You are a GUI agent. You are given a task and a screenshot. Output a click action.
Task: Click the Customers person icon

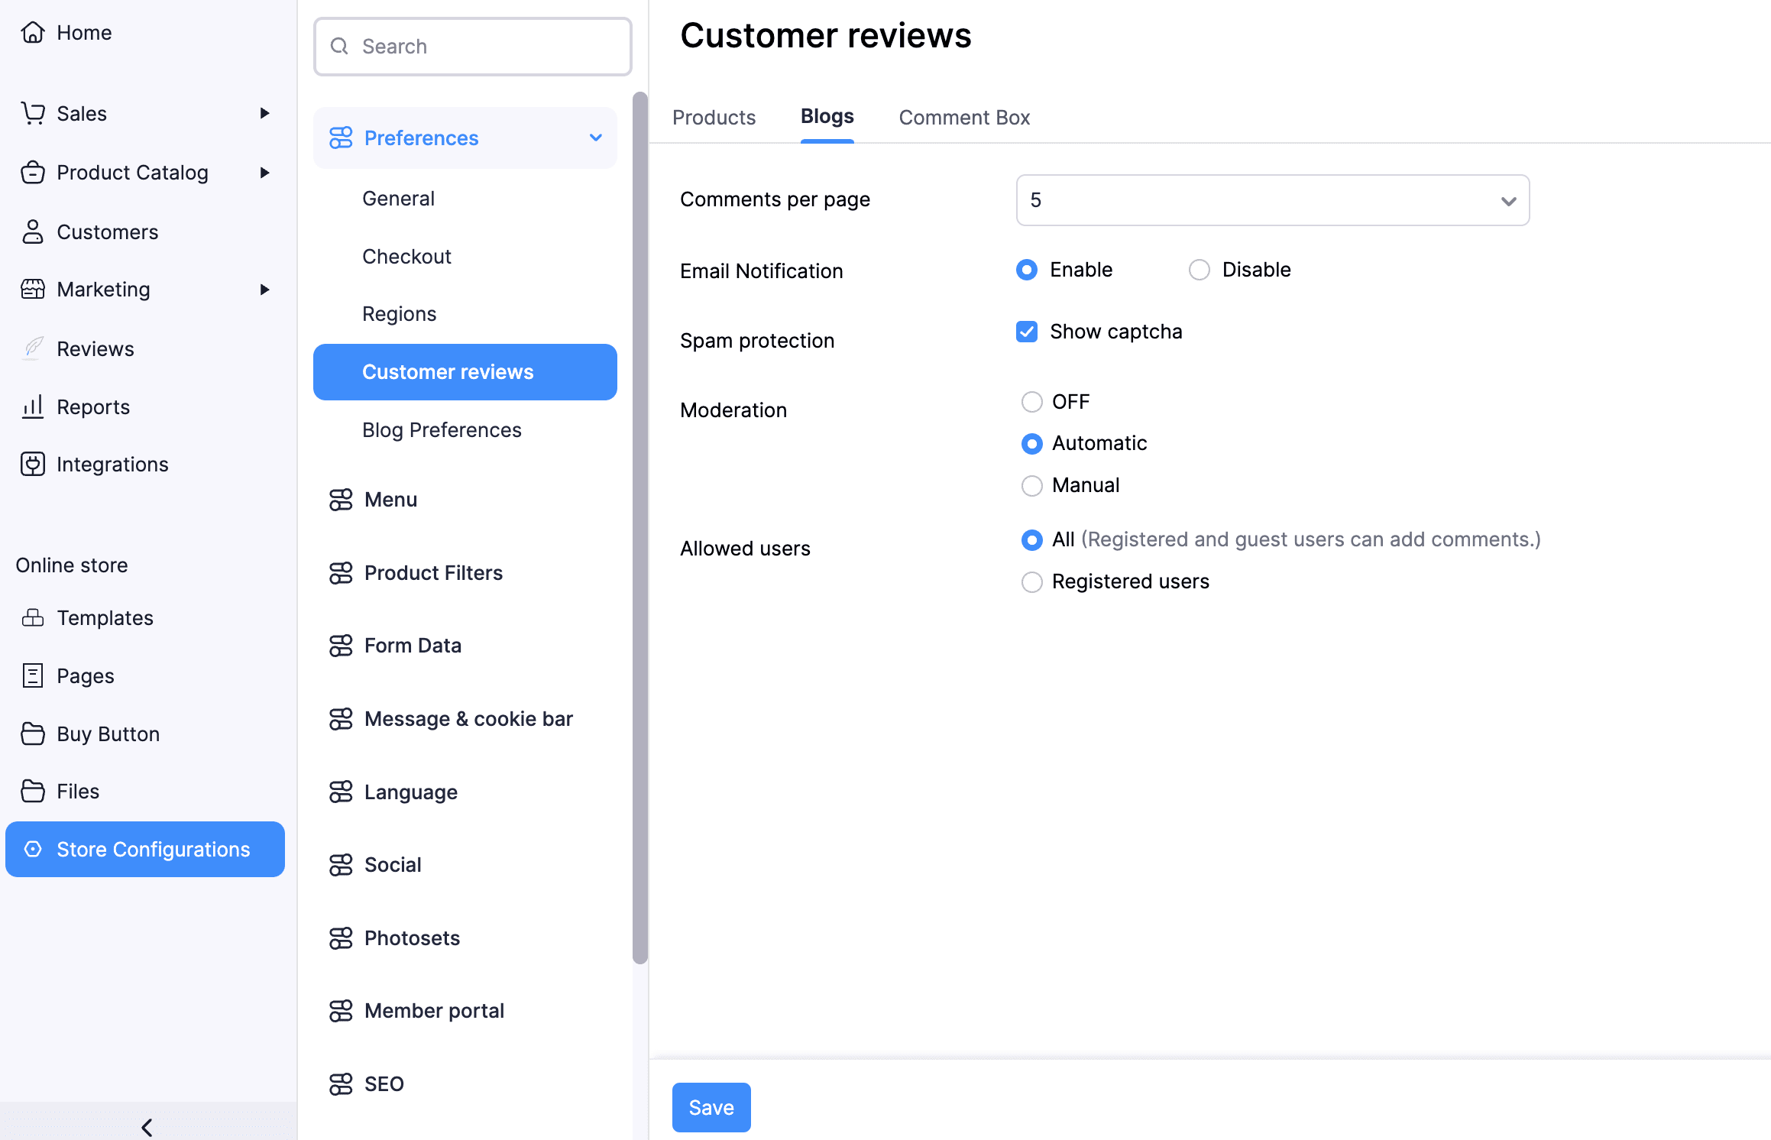[32, 232]
